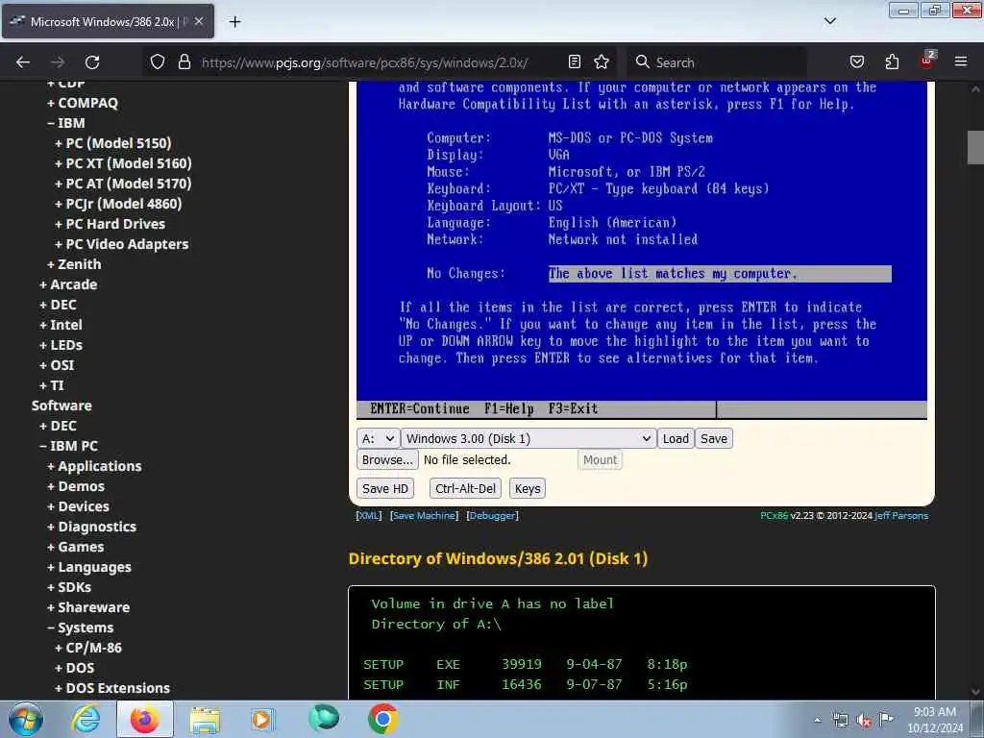Reload the page with the refresh icon
Viewport: 984px width, 738px height.
92,62
